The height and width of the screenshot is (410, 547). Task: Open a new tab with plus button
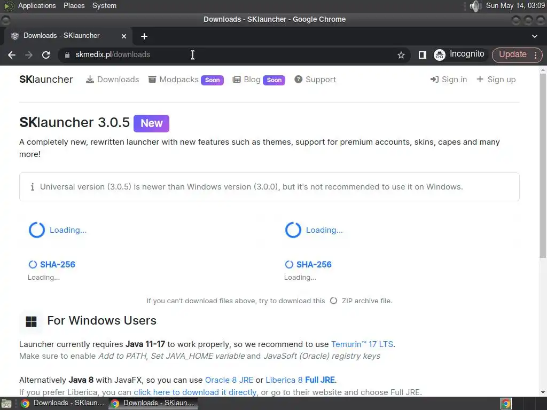click(x=144, y=36)
